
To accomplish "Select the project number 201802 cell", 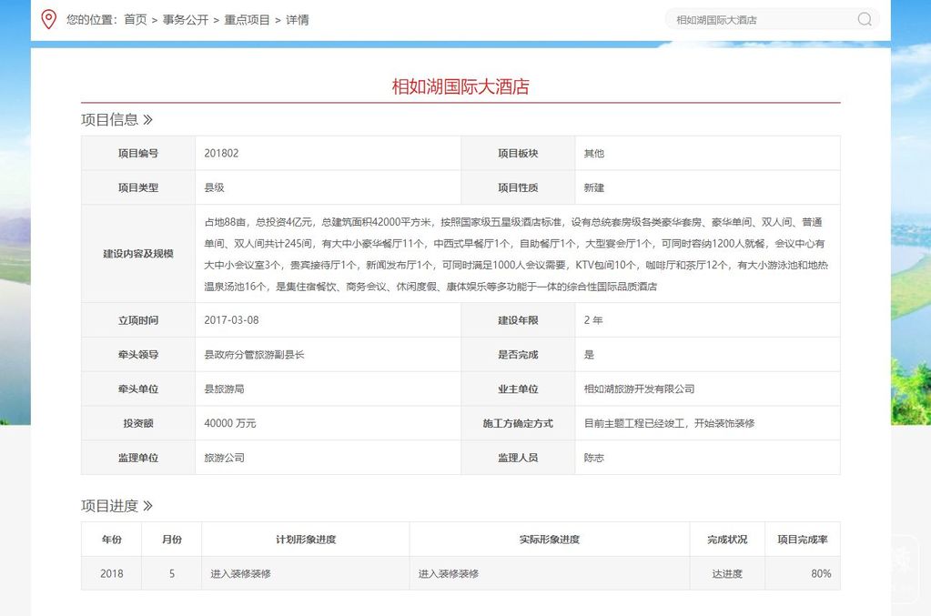I will point(222,154).
